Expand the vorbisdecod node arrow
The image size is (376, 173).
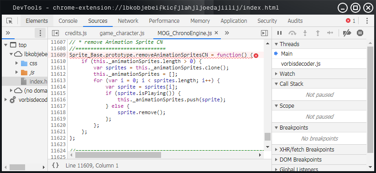pyautogui.click(x=6, y=100)
